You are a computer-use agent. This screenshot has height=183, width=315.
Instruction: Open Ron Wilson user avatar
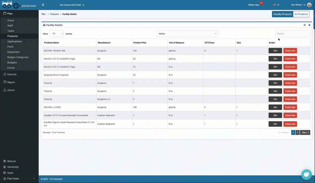309,5
